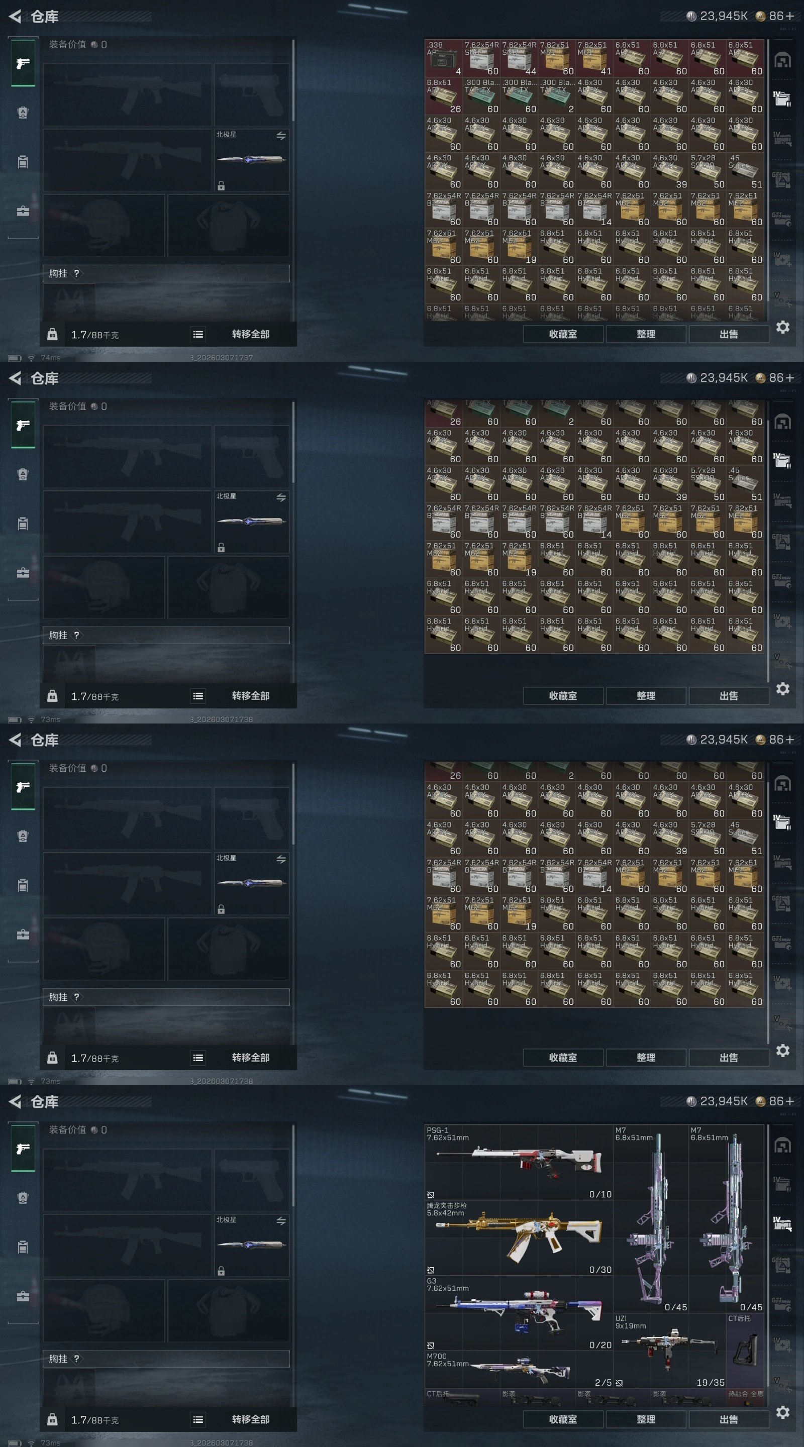Click 出售 button under the PSG-1 weapons list
This screenshot has height=1447, width=804.
point(729,1419)
